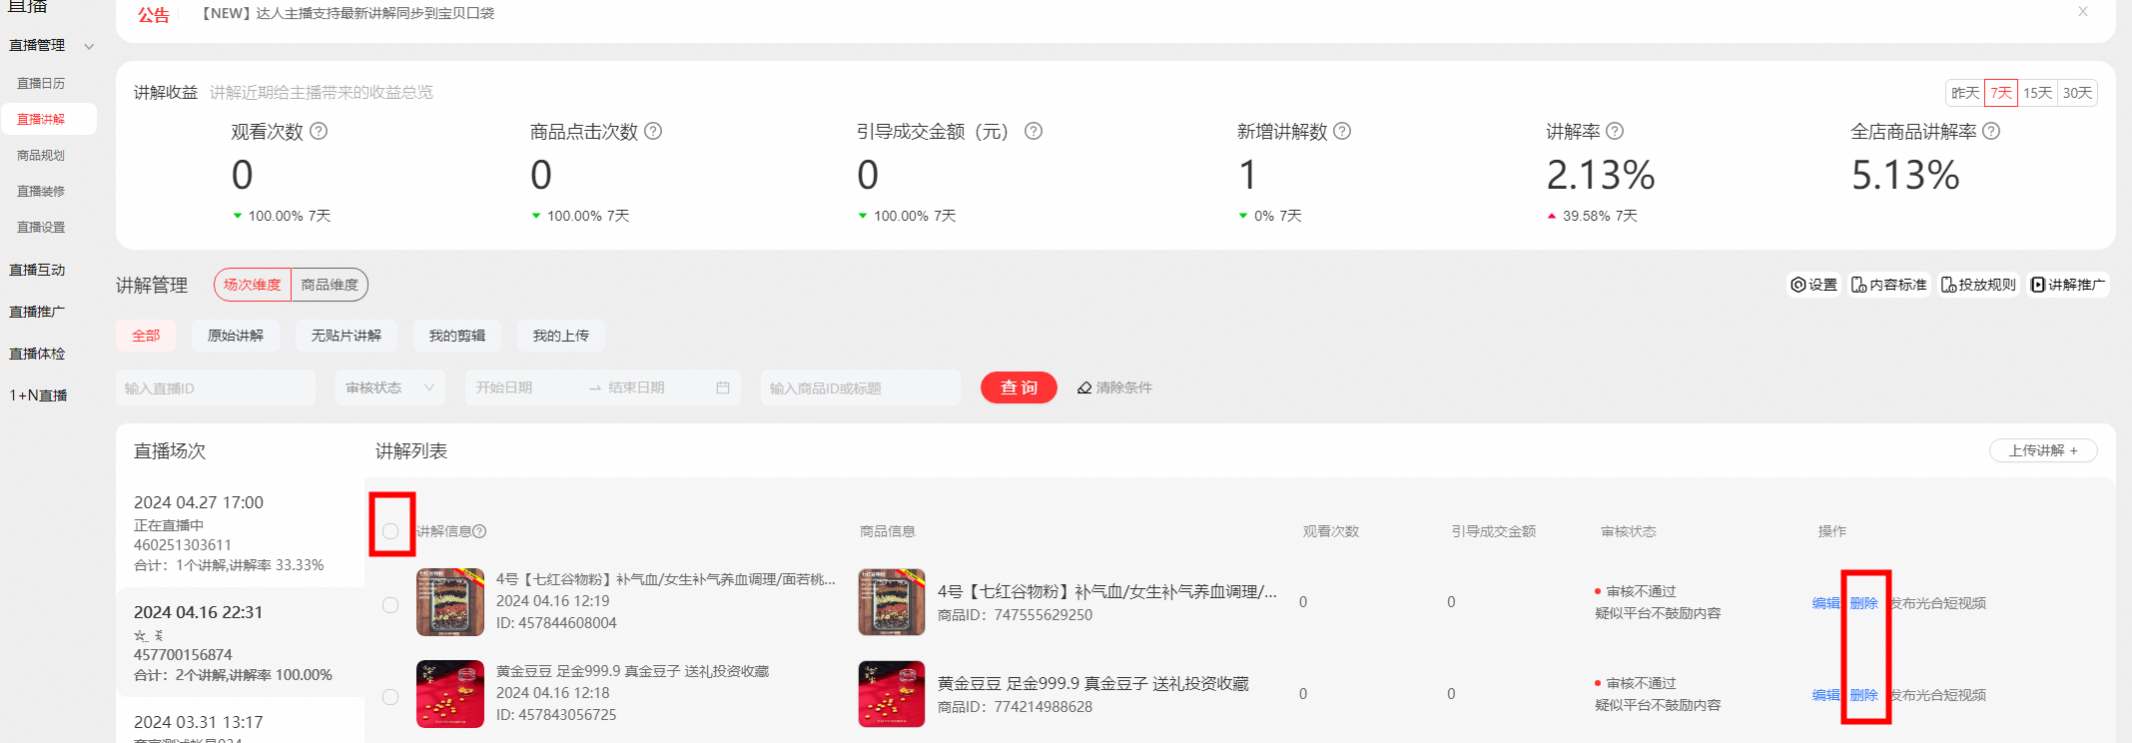The image size is (2132, 743).
Task: Open 商品规划 in sidebar
Action: coord(41,155)
